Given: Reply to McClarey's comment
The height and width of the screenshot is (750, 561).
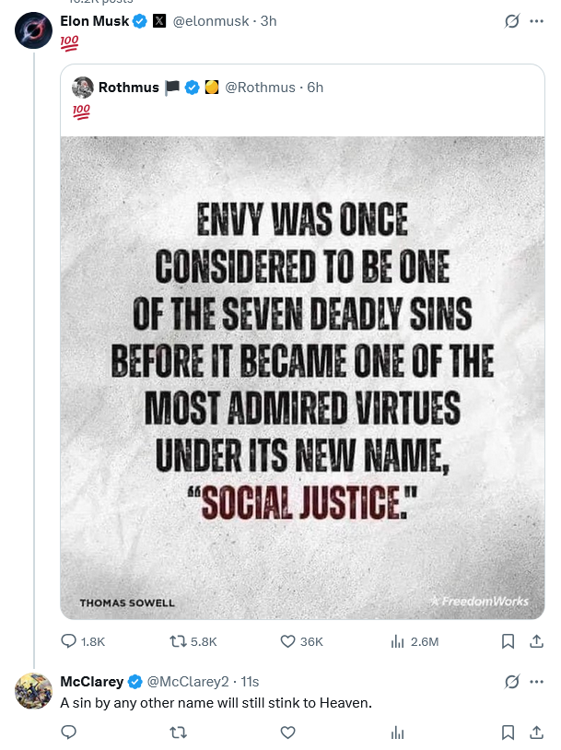Looking at the screenshot, I should 69,732.
